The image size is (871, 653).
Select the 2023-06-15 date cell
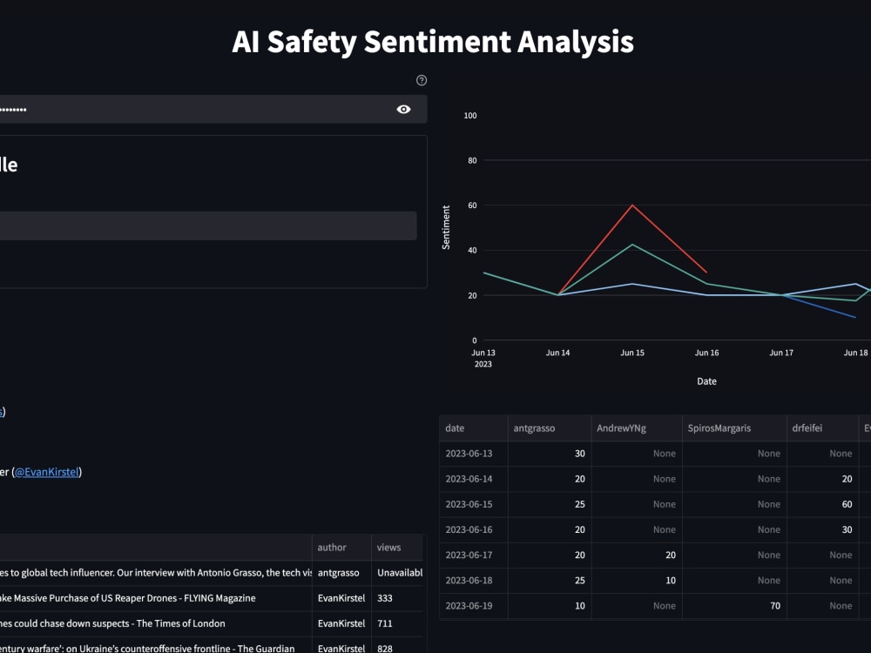click(x=473, y=505)
